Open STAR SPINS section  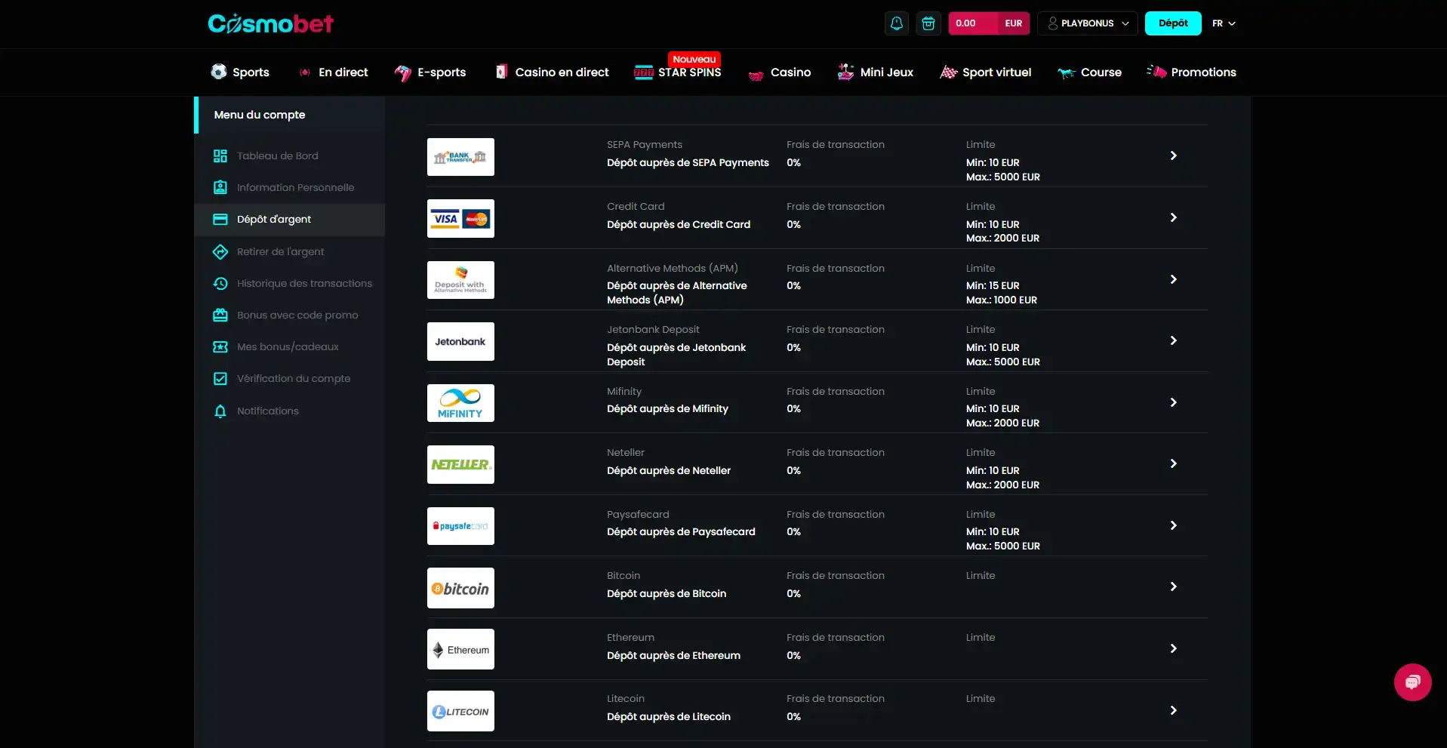click(x=678, y=72)
